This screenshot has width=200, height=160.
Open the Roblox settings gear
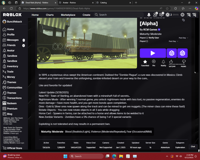pyautogui.click(x=182, y=15)
